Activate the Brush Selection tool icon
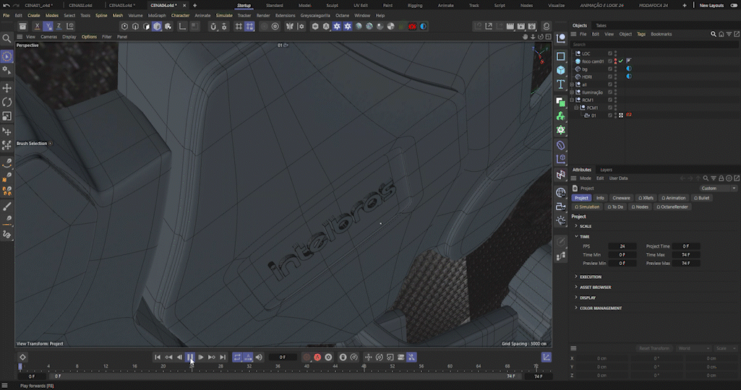The width and height of the screenshot is (741, 390). tap(7, 56)
